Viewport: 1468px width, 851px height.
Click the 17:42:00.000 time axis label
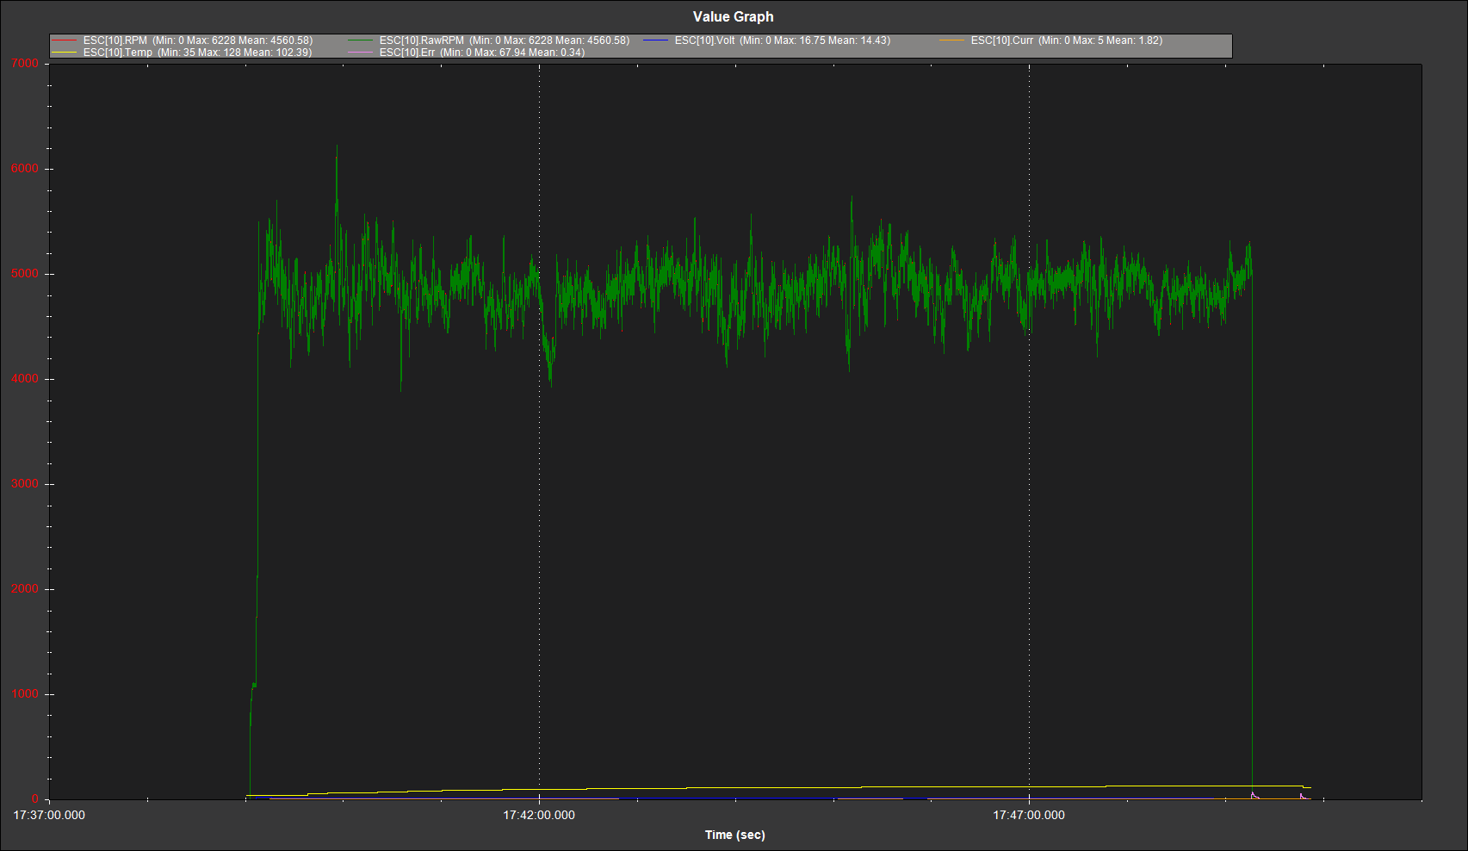tap(539, 815)
